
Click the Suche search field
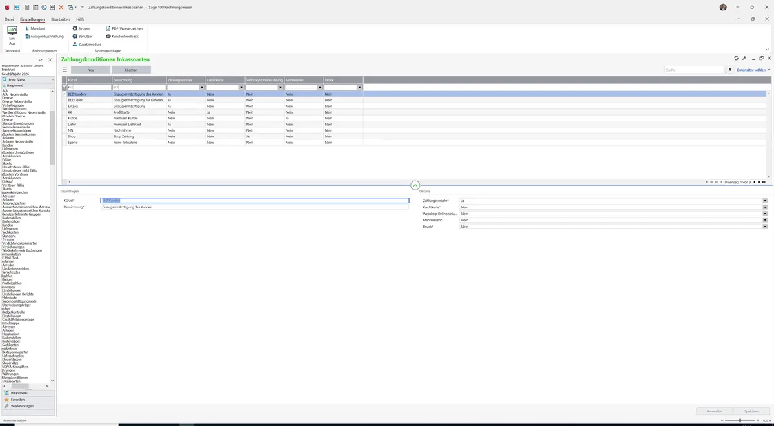[x=695, y=70]
